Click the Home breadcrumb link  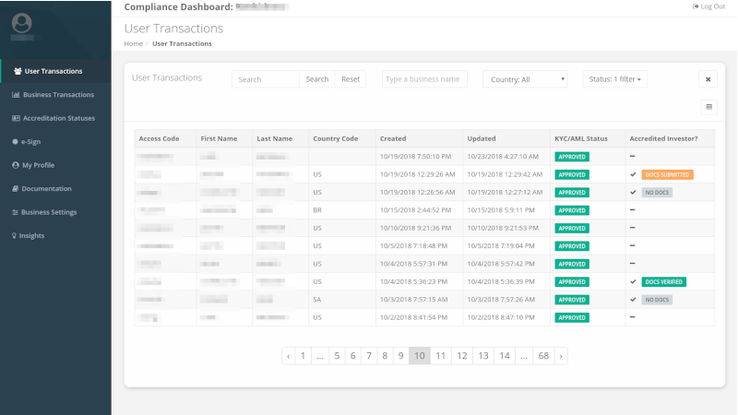click(133, 43)
